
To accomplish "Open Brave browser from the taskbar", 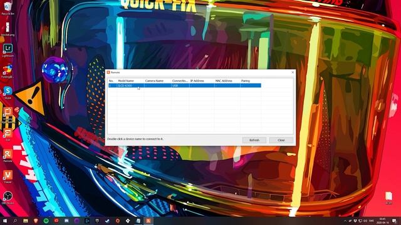I will pos(36,221).
